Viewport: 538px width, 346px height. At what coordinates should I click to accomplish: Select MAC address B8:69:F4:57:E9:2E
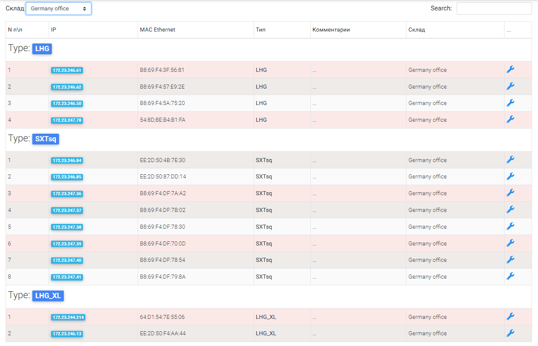point(162,87)
